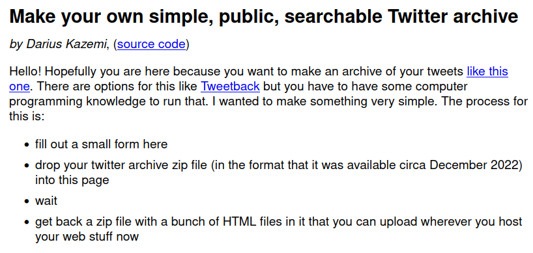The width and height of the screenshot is (533, 253).
Task: Click the bullet beside "get back a zip file"
Action: pyautogui.click(x=27, y=223)
